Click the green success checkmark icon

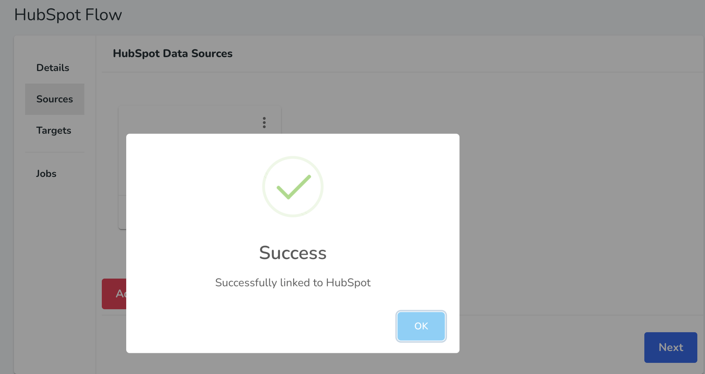294,187
